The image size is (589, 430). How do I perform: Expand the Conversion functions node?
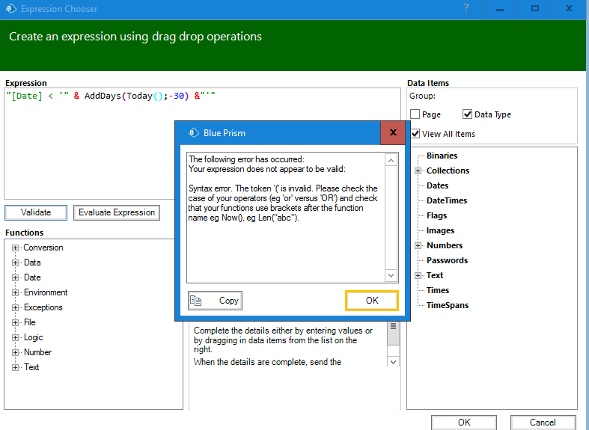pyautogui.click(x=15, y=248)
